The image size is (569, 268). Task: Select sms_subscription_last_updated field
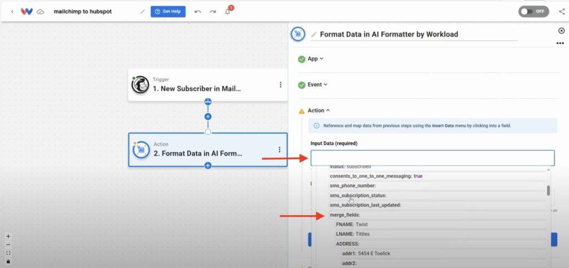(438, 205)
